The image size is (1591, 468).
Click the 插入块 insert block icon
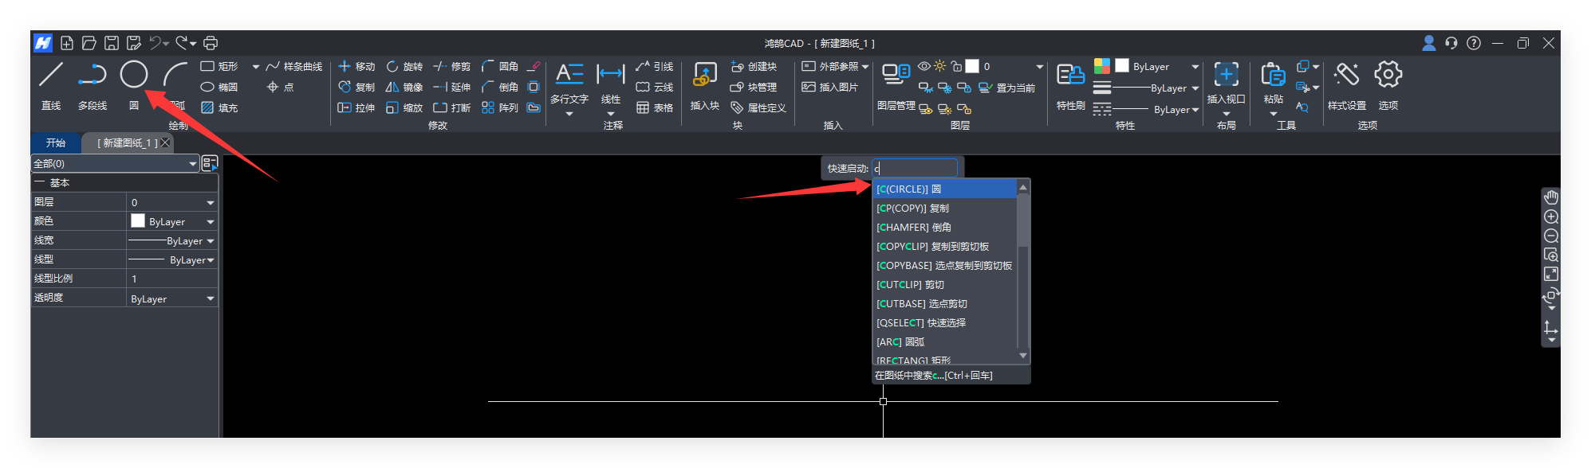(x=704, y=76)
